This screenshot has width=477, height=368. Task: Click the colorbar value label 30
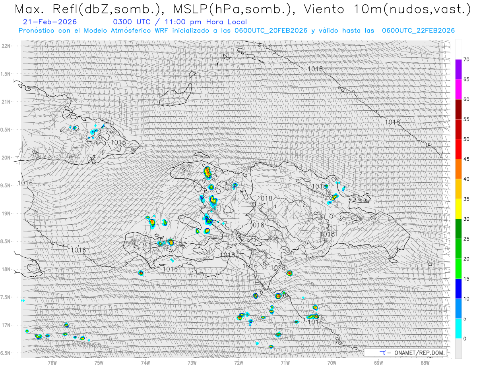[467, 219]
